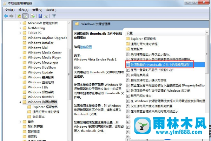
Task: Click policy icon beside 启用经典外观
Action: coord(128,75)
